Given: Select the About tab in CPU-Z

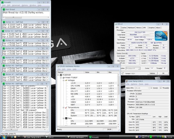Looking at the screenshot, I should (158, 28).
